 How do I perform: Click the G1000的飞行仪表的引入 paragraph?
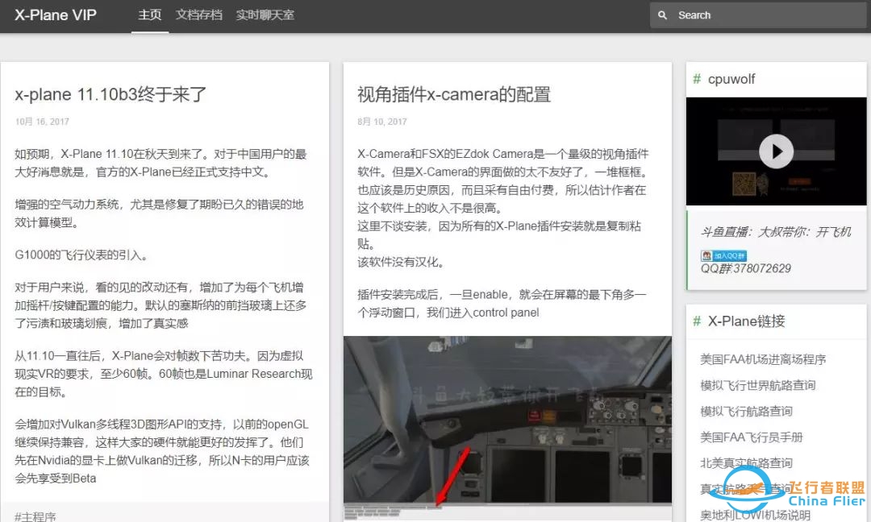coord(81,255)
